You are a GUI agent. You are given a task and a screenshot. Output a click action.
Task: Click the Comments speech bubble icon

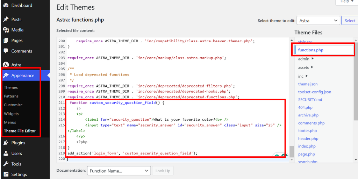click(x=6, y=51)
